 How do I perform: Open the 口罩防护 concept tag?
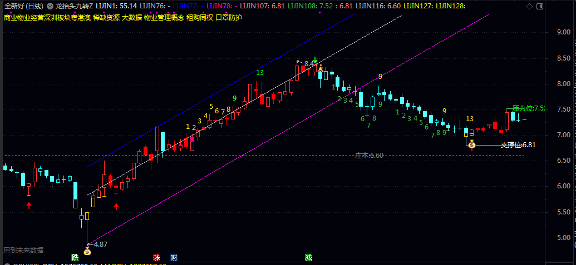(x=228, y=18)
